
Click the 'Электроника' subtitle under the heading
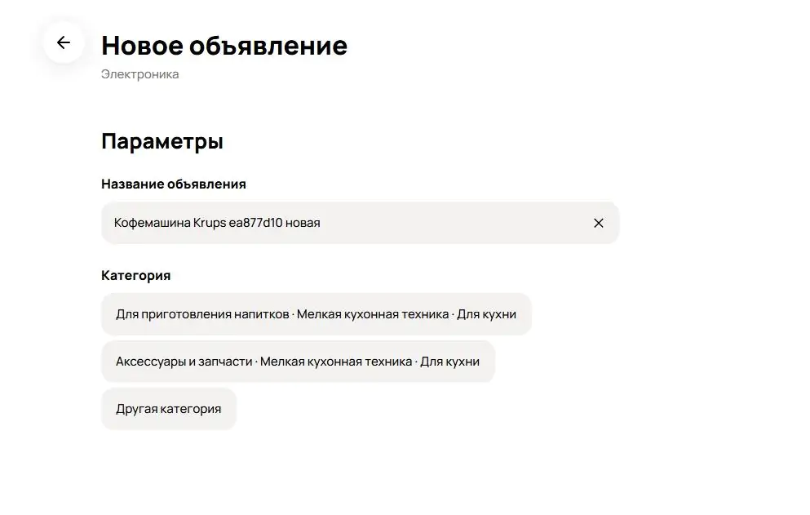[140, 74]
